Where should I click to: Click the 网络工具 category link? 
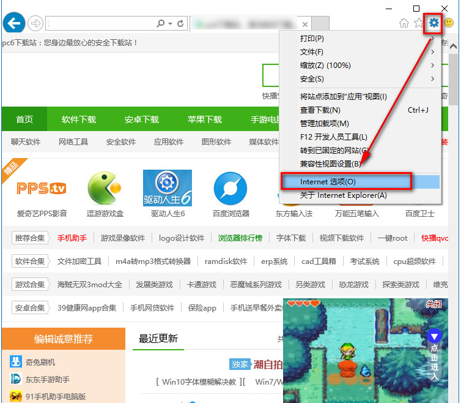coord(73,142)
